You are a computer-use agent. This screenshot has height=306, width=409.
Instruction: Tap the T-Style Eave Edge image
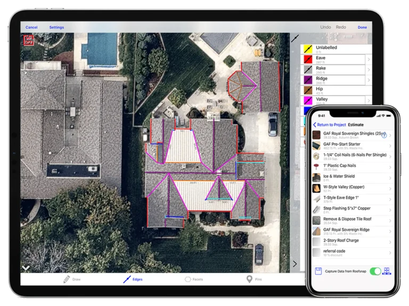[316, 199]
